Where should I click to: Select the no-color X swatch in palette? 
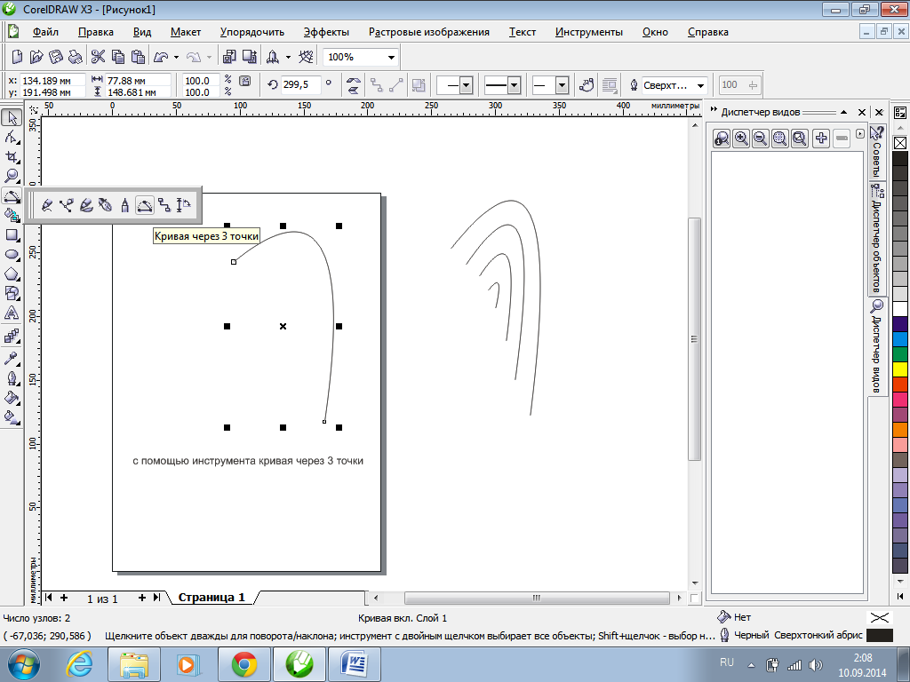click(x=899, y=143)
